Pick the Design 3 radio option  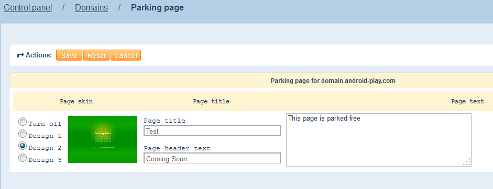tap(23, 158)
